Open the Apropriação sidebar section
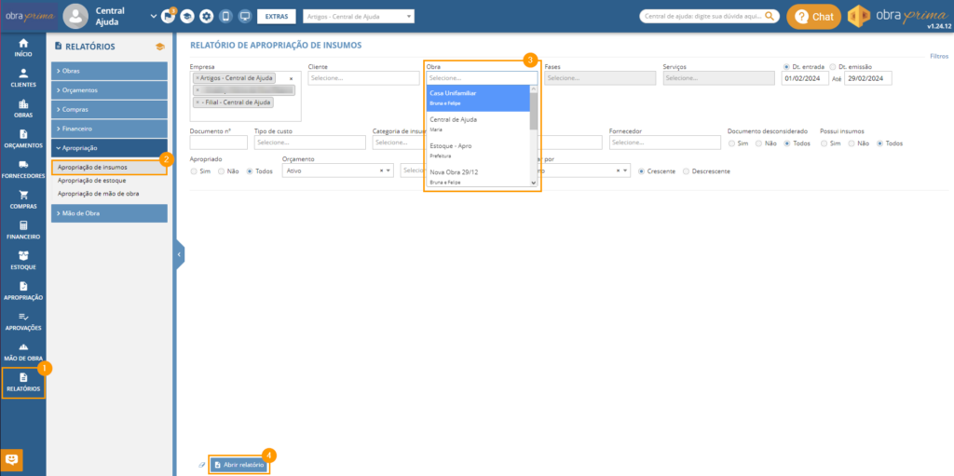 pos(23,291)
